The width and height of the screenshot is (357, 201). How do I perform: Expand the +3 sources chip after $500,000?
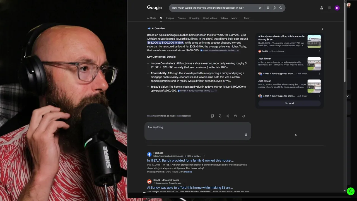pyautogui.click(x=215, y=91)
